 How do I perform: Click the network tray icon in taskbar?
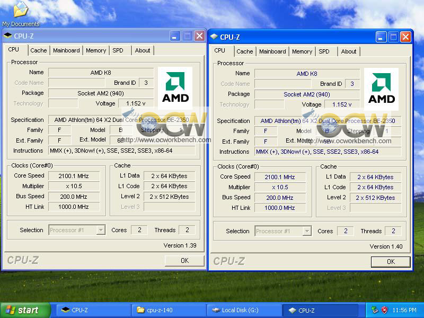tap(375, 310)
